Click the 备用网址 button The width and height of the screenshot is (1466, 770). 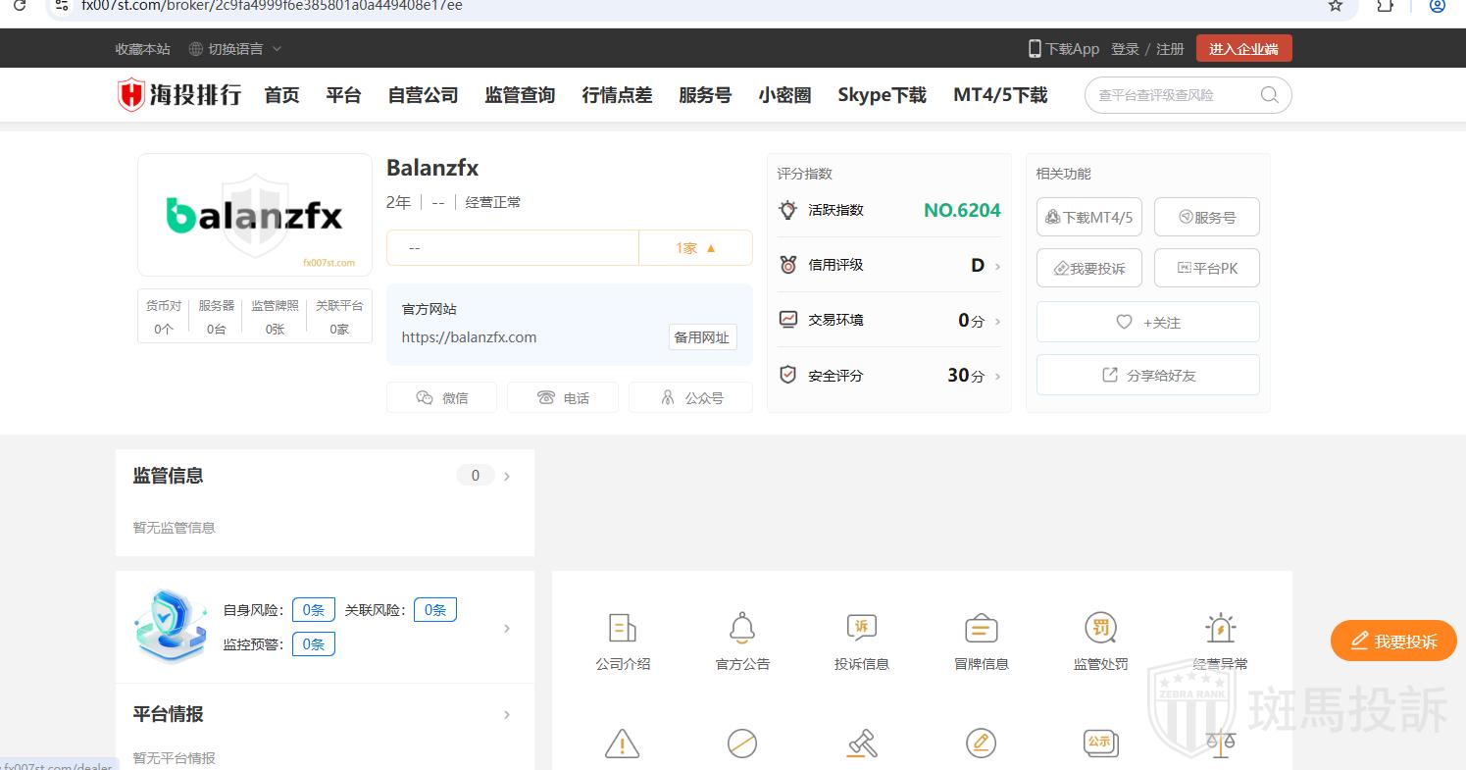coord(702,337)
